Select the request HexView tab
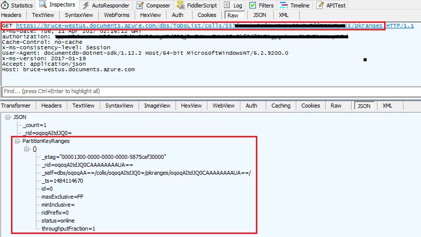Viewport: 421px width, 237px height. point(150,15)
